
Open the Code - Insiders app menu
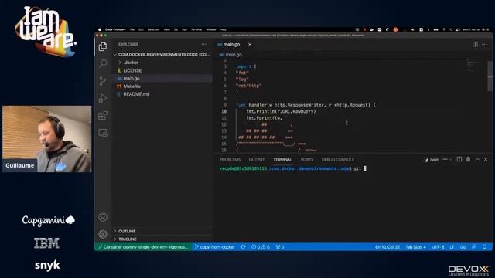[115, 29]
